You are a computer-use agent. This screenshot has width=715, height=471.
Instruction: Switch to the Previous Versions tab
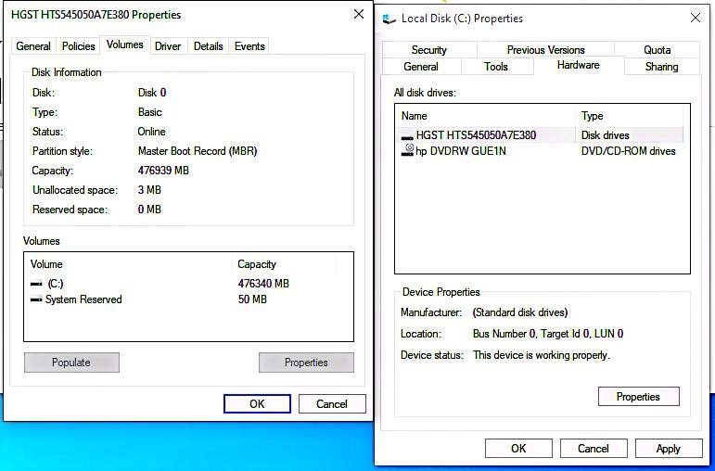click(546, 50)
